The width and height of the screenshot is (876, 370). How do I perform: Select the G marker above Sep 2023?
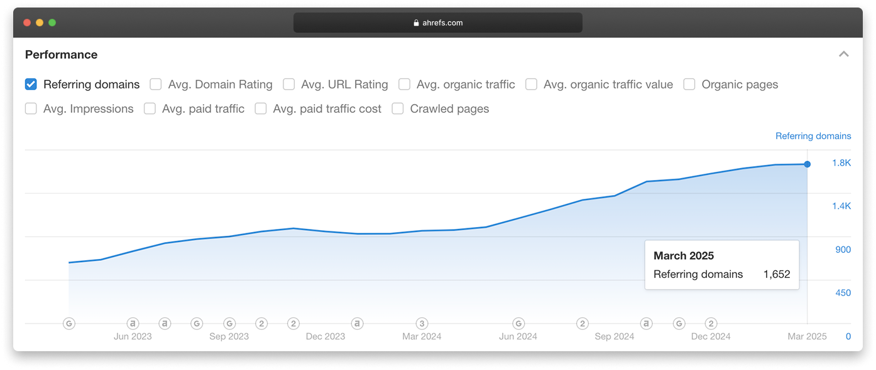pyautogui.click(x=229, y=324)
